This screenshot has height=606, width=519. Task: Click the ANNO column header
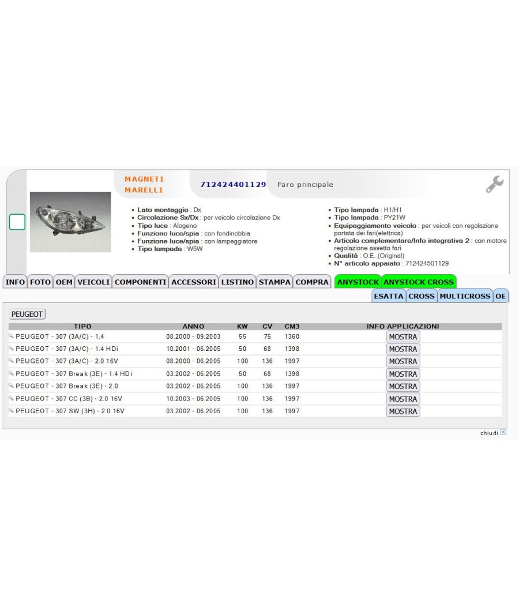pos(193,326)
